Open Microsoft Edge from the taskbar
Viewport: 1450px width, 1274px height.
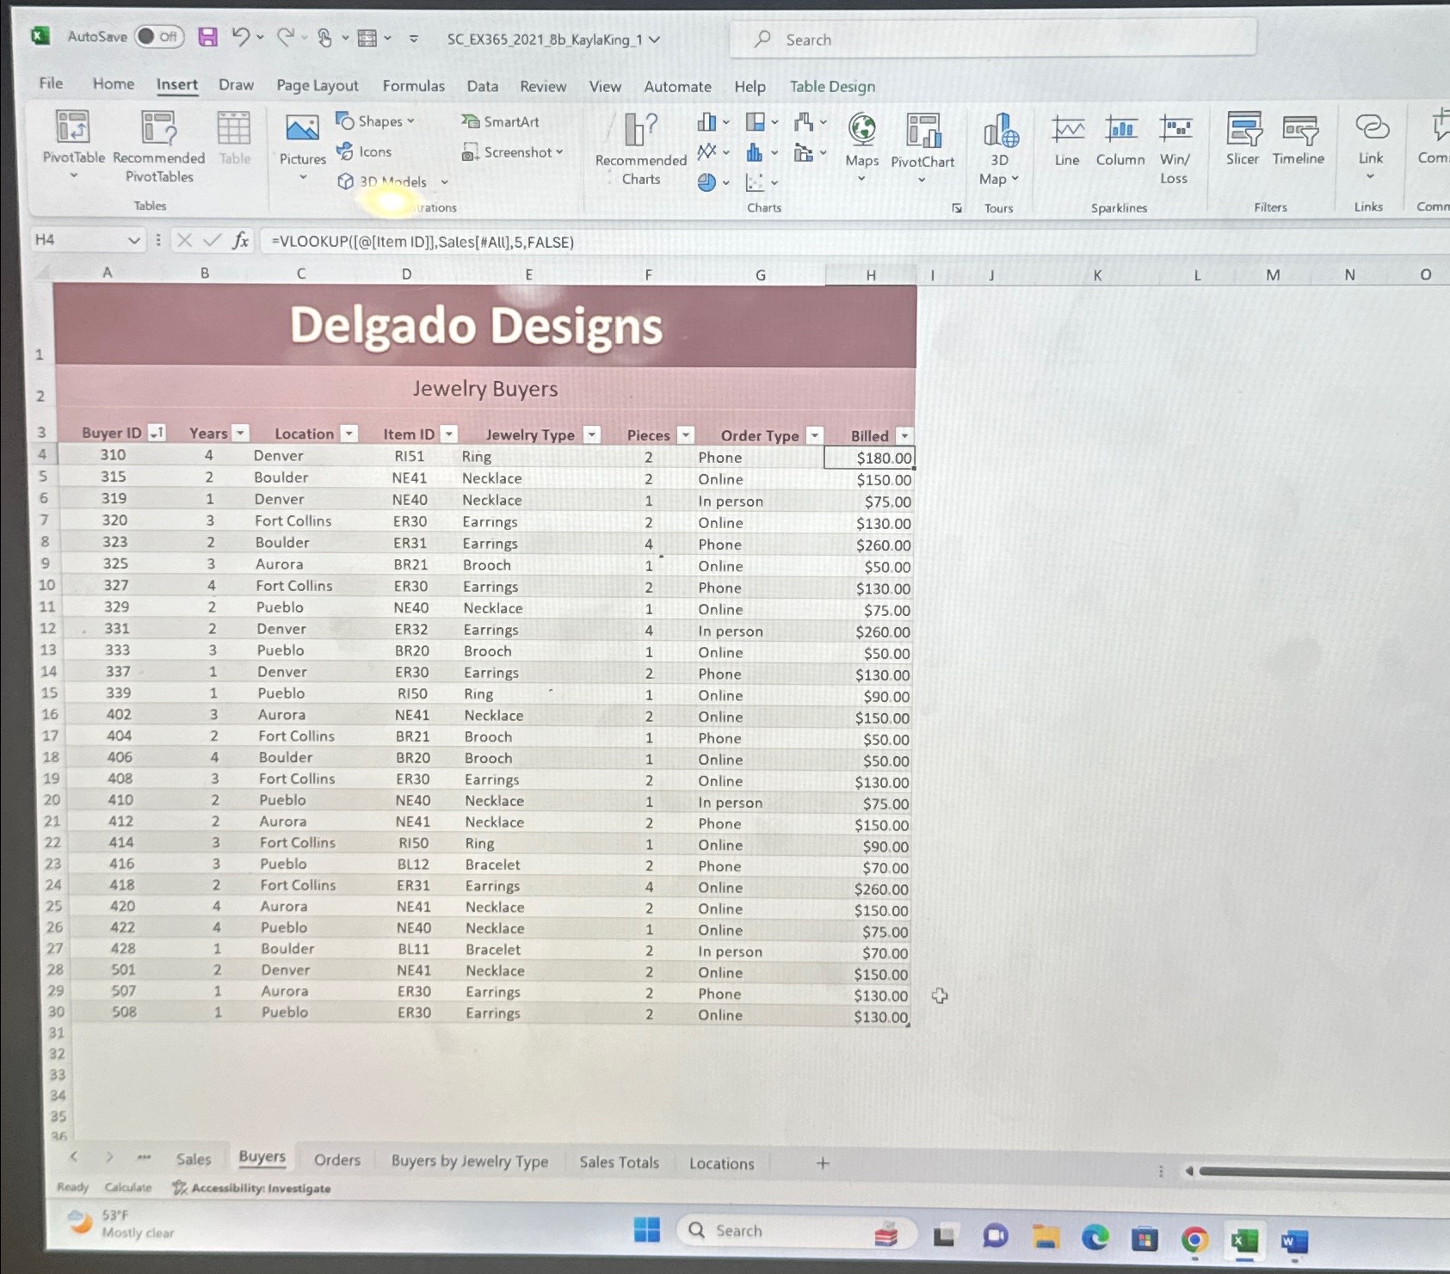[x=1095, y=1238]
